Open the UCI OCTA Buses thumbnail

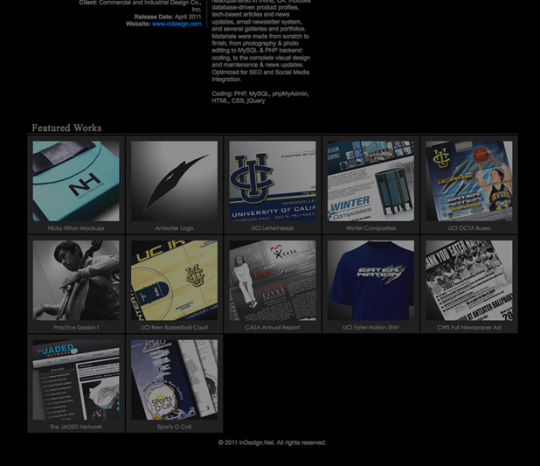pos(469,181)
